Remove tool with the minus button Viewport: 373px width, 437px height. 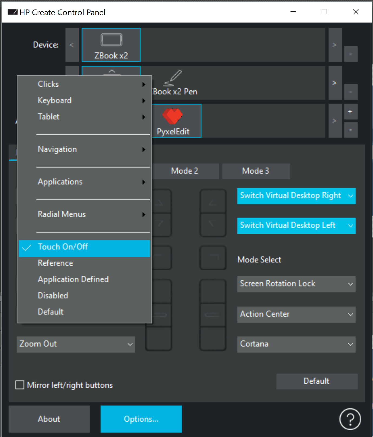point(351,92)
